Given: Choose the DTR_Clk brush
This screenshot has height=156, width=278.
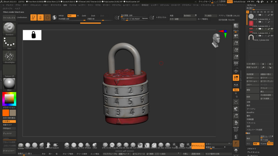Looking at the screenshot, I should [x=105, y=146].
